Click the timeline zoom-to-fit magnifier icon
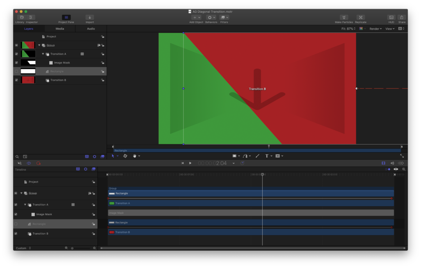Screen dimensions: 421x268 404,169
